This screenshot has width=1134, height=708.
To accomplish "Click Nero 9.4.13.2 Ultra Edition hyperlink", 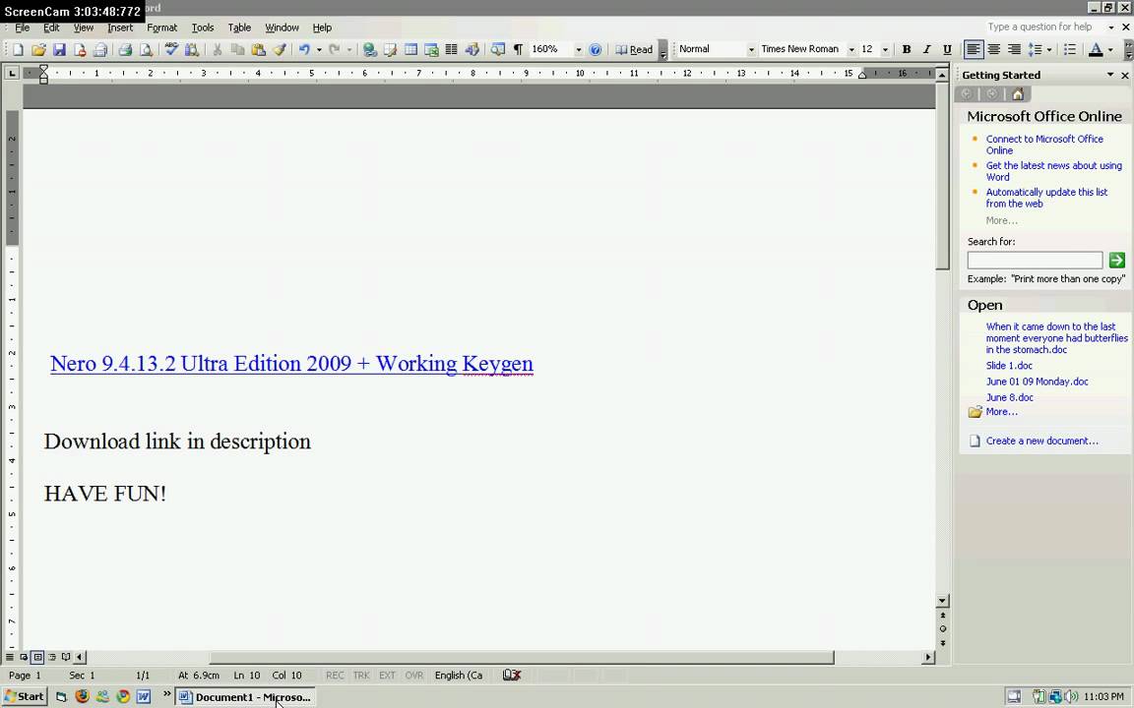I will click(291, 364).
